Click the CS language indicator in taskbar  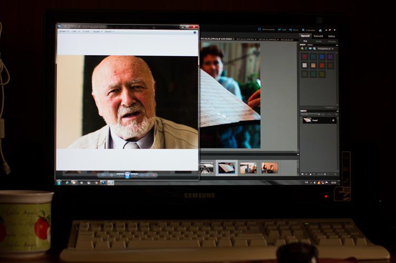coord(306,183)
